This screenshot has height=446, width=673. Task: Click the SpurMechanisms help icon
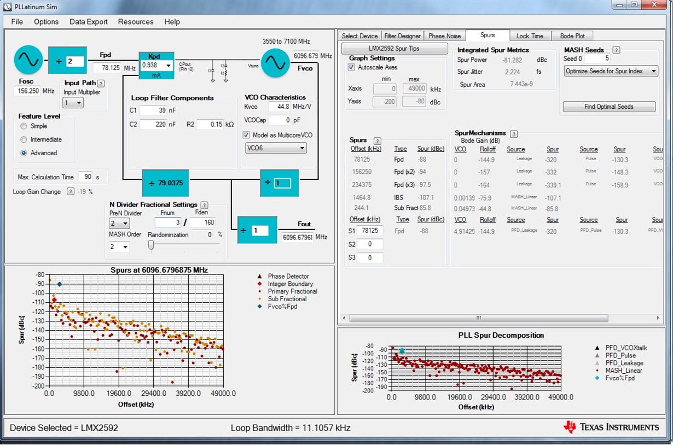point(514,134)
